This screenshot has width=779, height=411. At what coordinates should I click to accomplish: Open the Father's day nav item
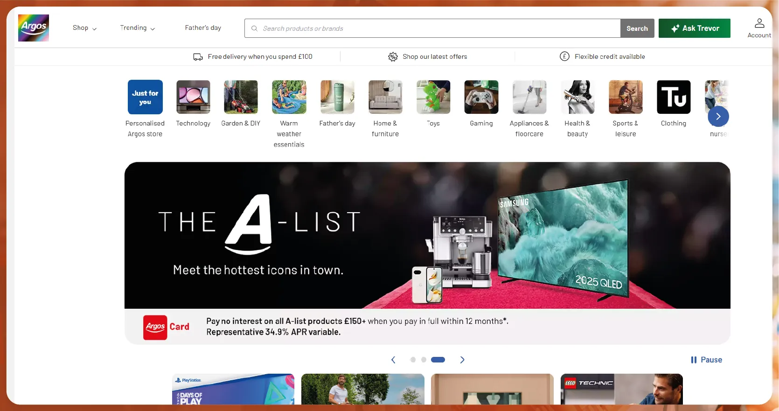(x=203, y=28)
